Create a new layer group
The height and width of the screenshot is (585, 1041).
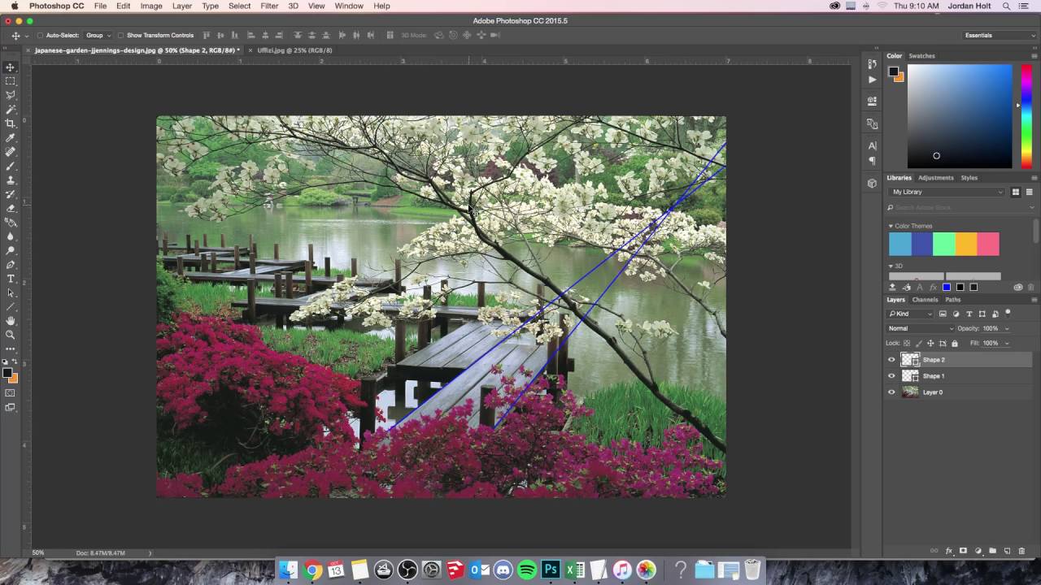click(x=993, y=551)
